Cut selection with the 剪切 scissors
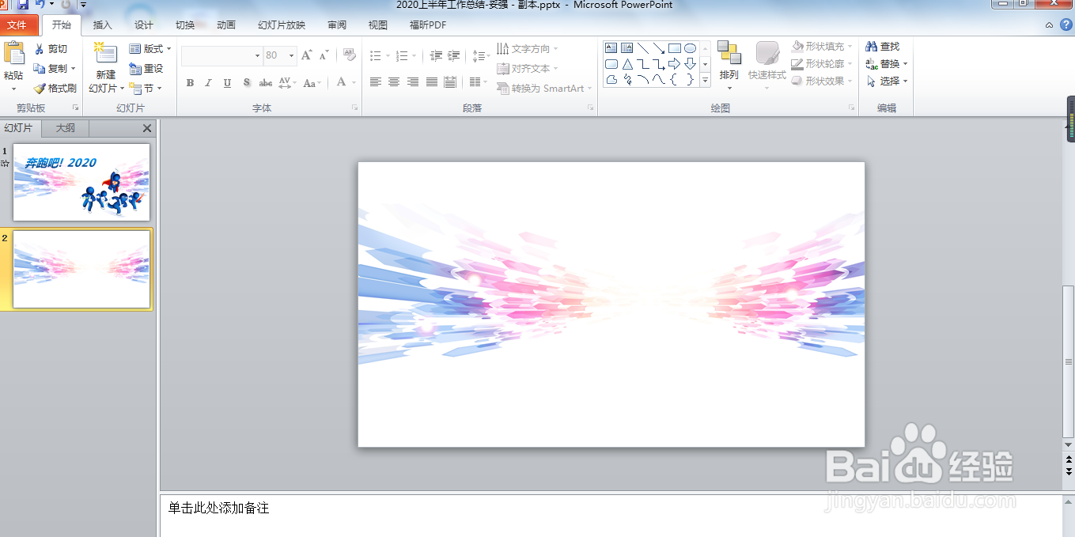This screenshot has height=537, width=1075. pos(51,49)
